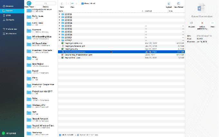Switch to list view

click(72, 4)
